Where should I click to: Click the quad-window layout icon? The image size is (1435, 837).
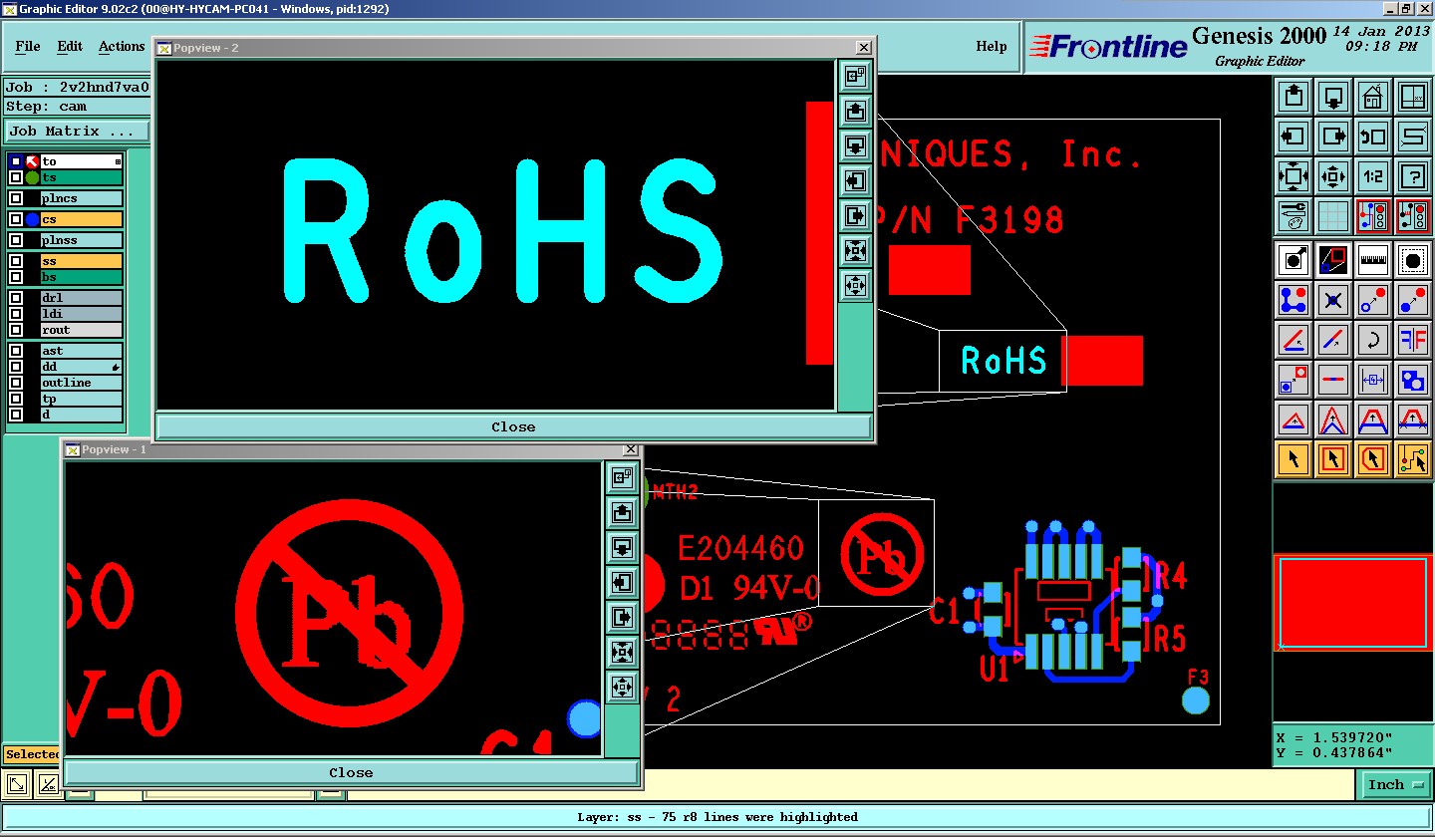click(x=1413, y=97)
